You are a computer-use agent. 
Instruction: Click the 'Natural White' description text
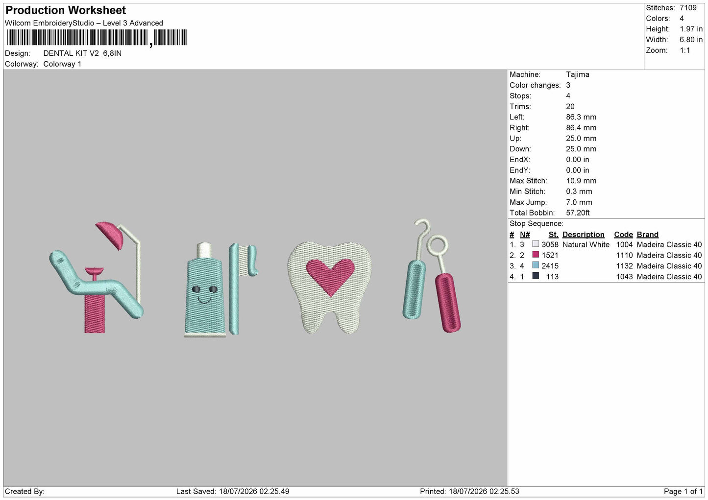586,245
